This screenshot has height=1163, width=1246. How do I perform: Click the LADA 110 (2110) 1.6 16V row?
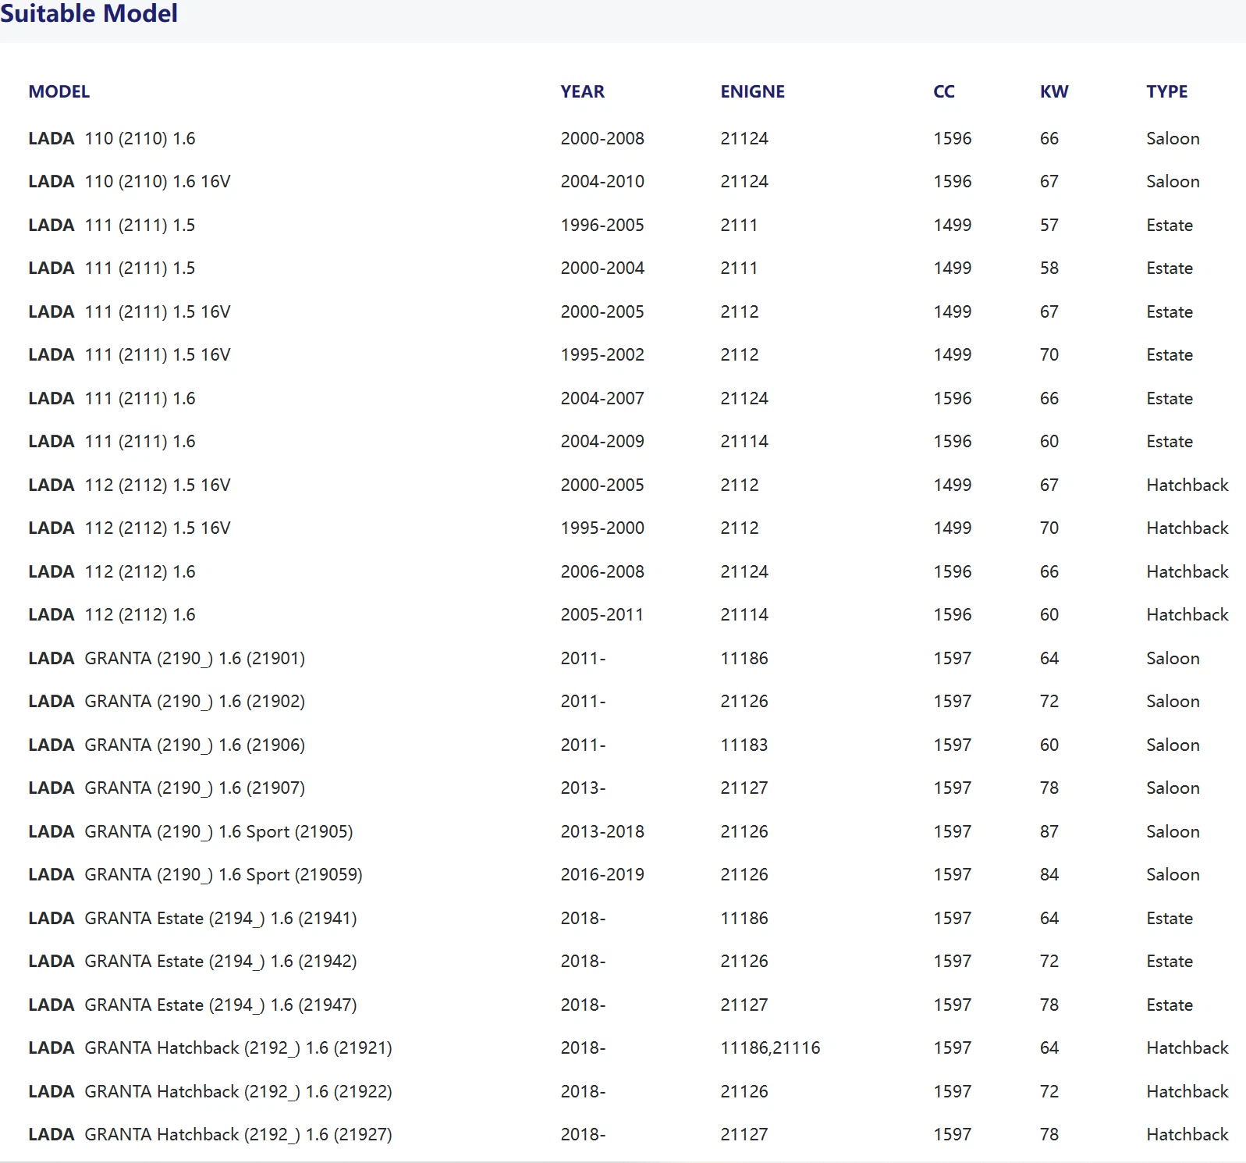pos(130,181)
